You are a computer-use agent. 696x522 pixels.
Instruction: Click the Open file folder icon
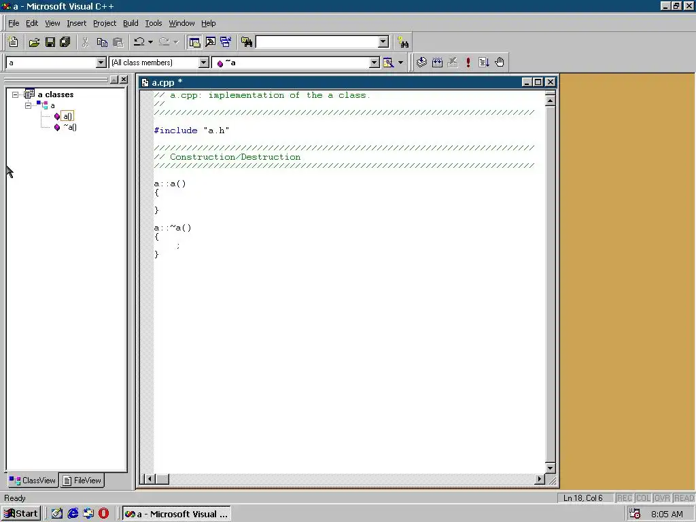(x=34, y=42)
